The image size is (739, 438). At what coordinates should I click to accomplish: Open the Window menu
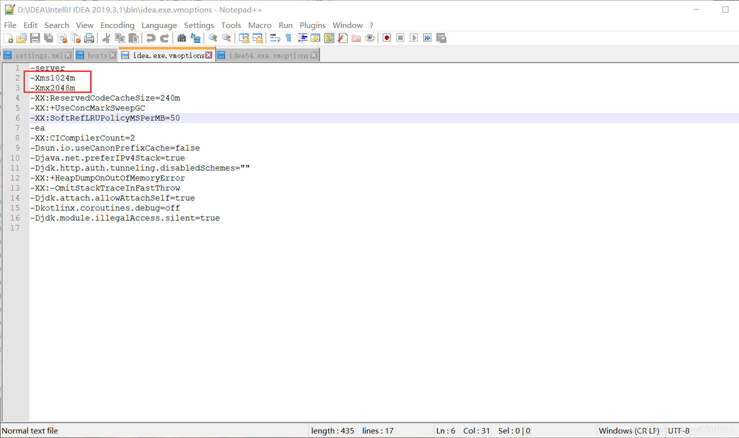[x=348, y=25]
